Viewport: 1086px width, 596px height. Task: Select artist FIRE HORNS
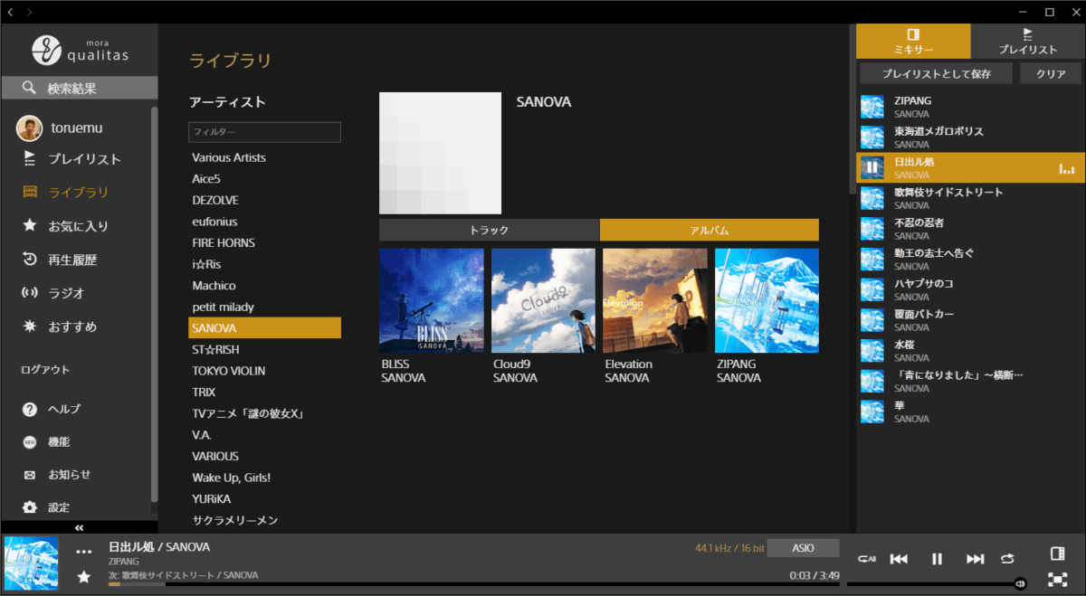[264, 242]
